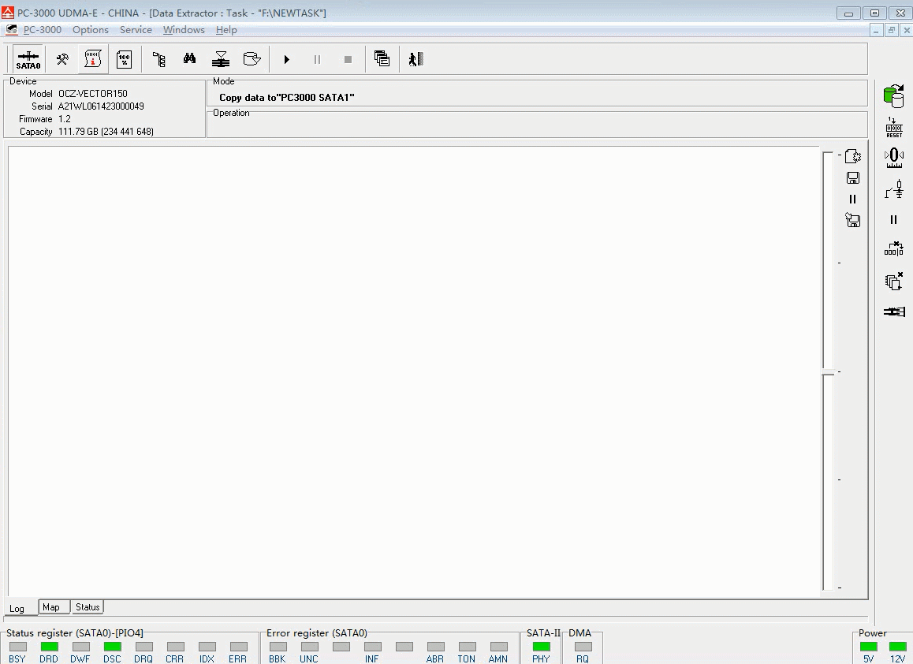913x664 pixels.
Task: Click the model text OCZ-VECTOR150
Action: (x=92, y=93)
